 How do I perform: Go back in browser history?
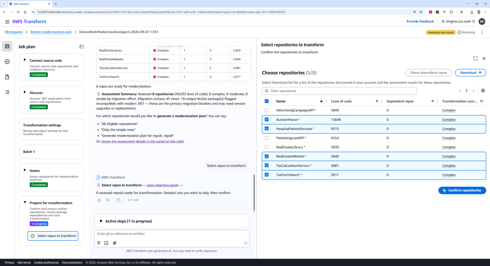pos(4,12)
